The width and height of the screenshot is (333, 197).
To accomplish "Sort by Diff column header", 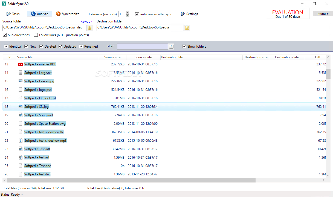I will (317, 57).
